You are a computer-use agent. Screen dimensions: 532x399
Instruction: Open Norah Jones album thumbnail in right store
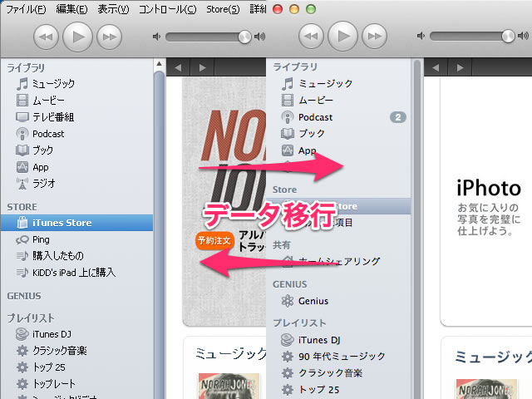[486, 389]
